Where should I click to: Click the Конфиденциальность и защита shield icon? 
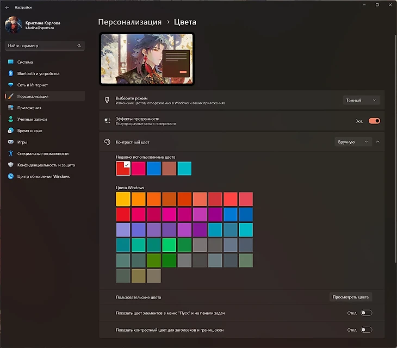point(10,165)
